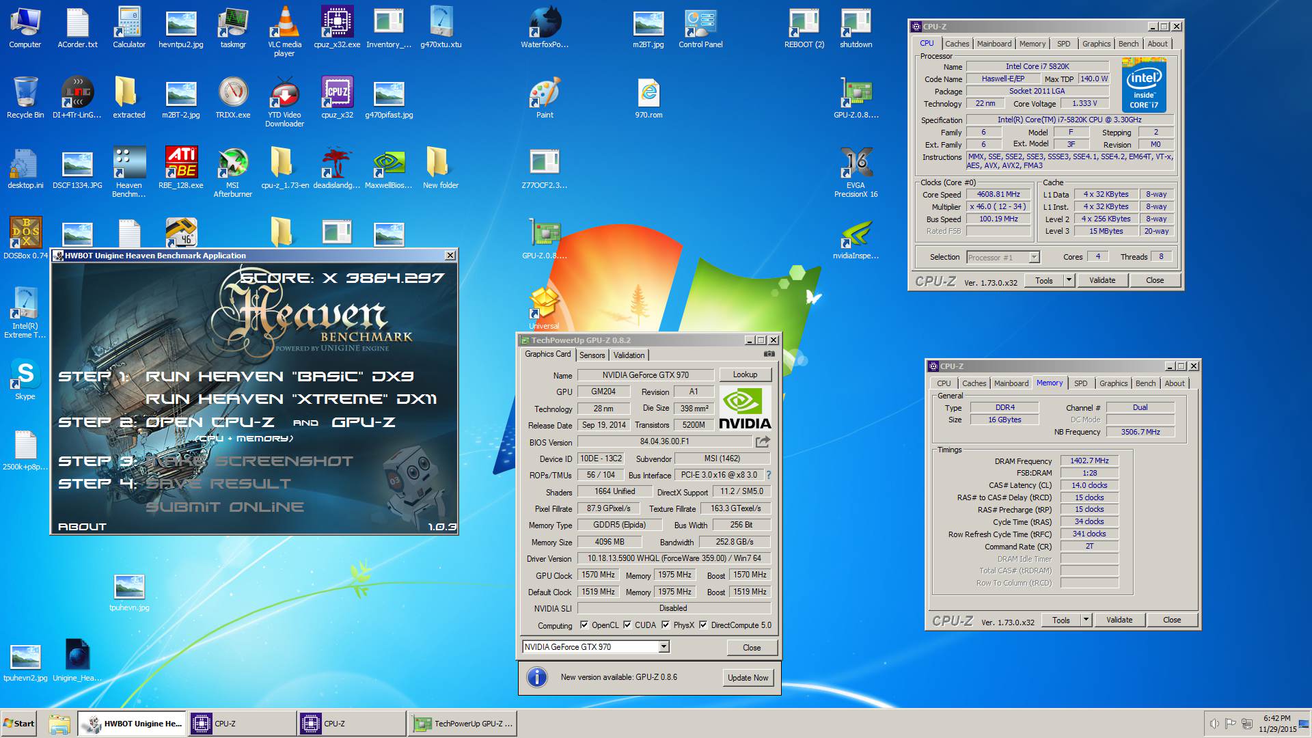Image resolution: width=1312 pixels, height=738 pixels.
Task: Open the Windows Start button
Action: (18, 723)
